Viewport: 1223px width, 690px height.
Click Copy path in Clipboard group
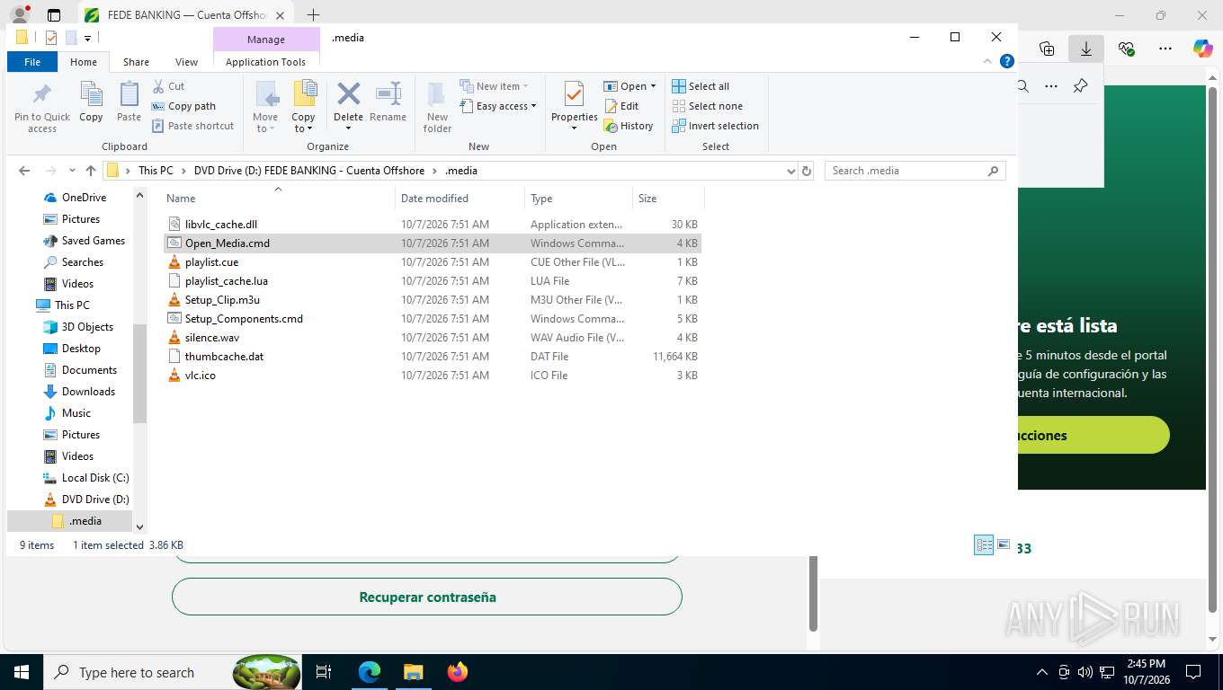[x=183, y=106]
